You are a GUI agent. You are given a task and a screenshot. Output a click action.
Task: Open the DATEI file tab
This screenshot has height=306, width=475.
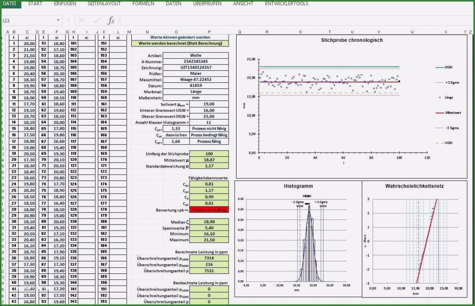[x=9, y=3]
